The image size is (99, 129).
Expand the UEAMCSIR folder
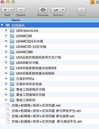tap(6, 36)
